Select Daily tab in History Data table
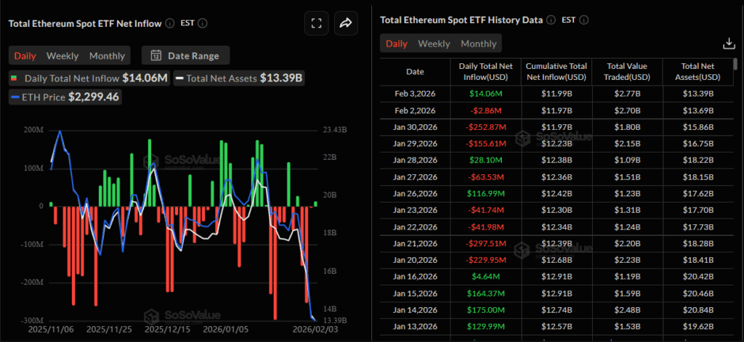Image resolution: width=744 pixels, height=342 pixels. tap(396, 44)
